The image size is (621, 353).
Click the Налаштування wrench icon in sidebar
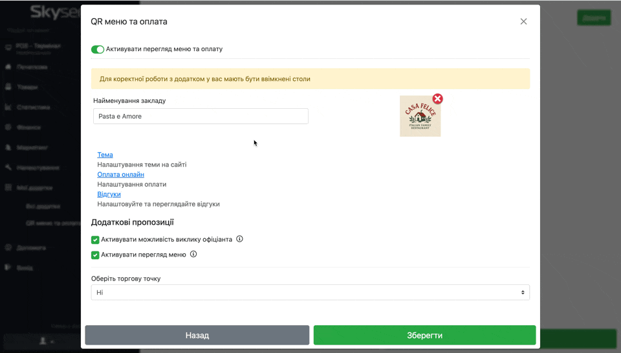[x=8, y=167]
